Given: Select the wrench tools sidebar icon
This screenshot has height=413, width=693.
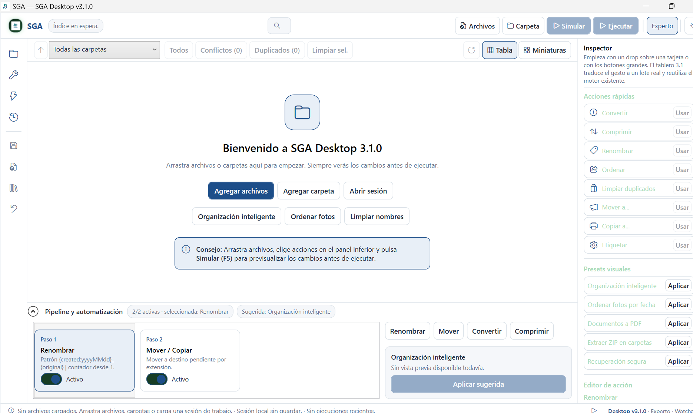Looking at the screenshot, I should click(14, 75).
